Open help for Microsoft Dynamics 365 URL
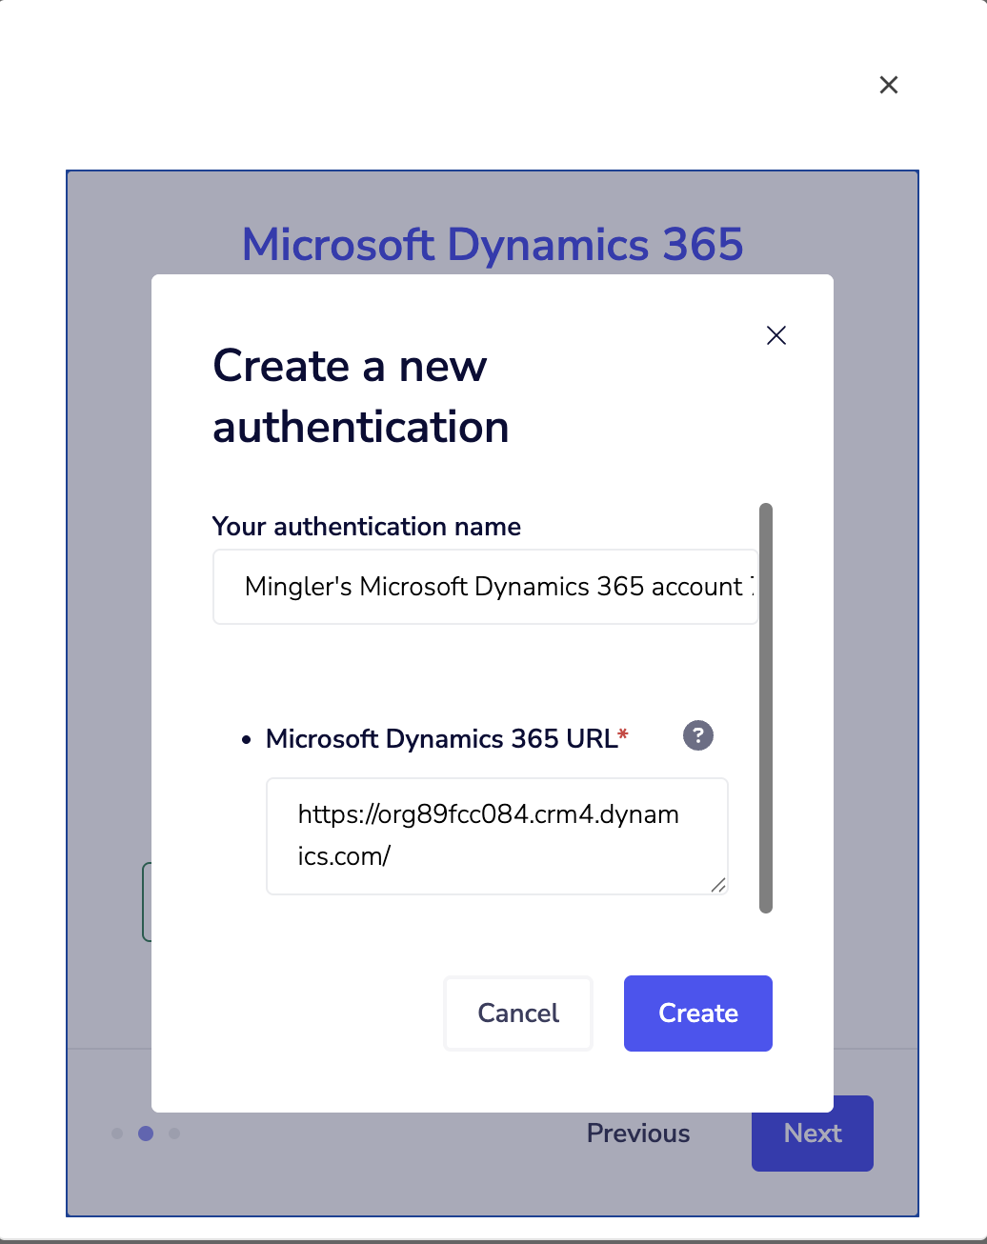Viewport: 987px width, 1244px height. coord(698,735)
